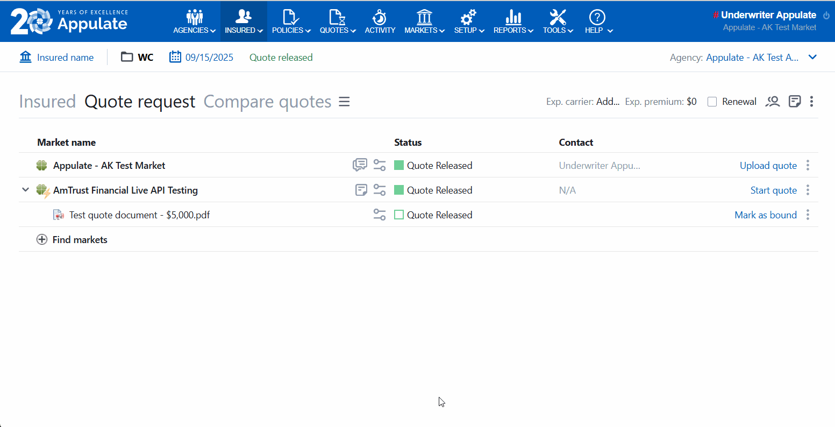Image resolution: width=835 pixels, height=427 pixels.
Task: Collapse the AmTrust Financial row chevron
Action: [25, 190]
